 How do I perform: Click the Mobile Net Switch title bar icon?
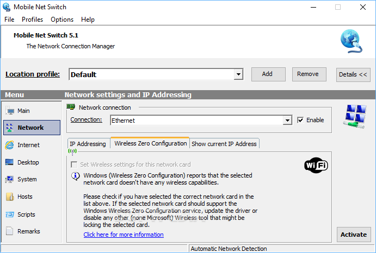pyautogui.click(x=7, y=7)
